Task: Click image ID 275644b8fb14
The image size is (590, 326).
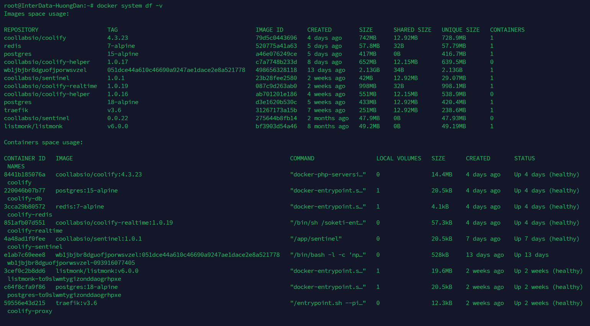Action: point(276,118)
